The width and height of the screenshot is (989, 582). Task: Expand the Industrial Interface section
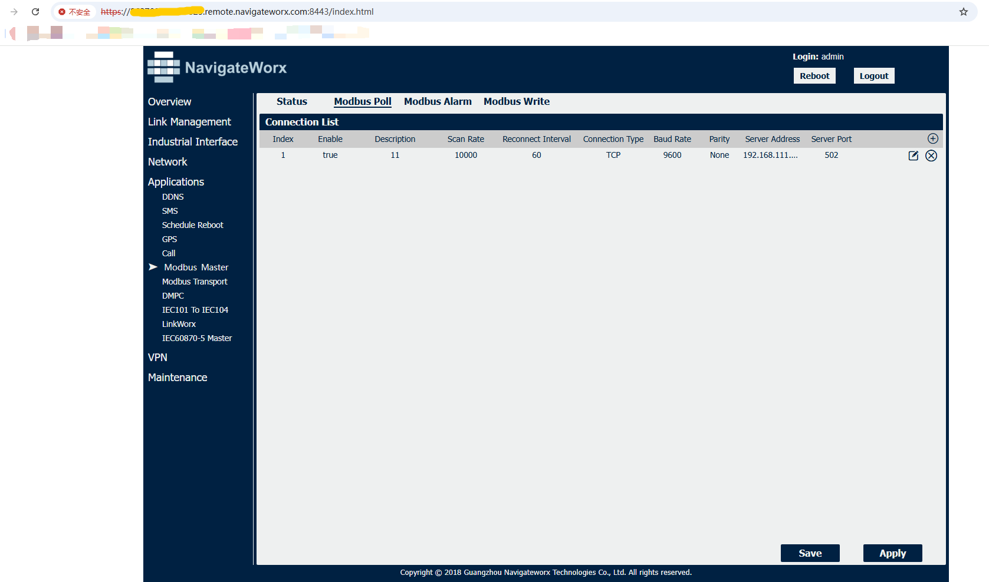tap(193, 142)
